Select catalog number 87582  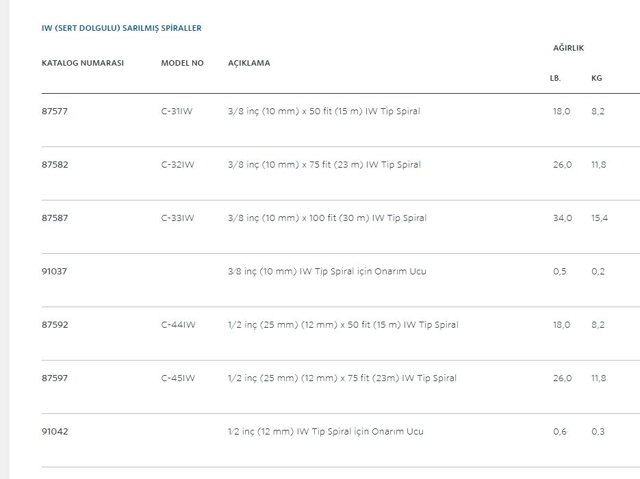[x=55, y=164]
